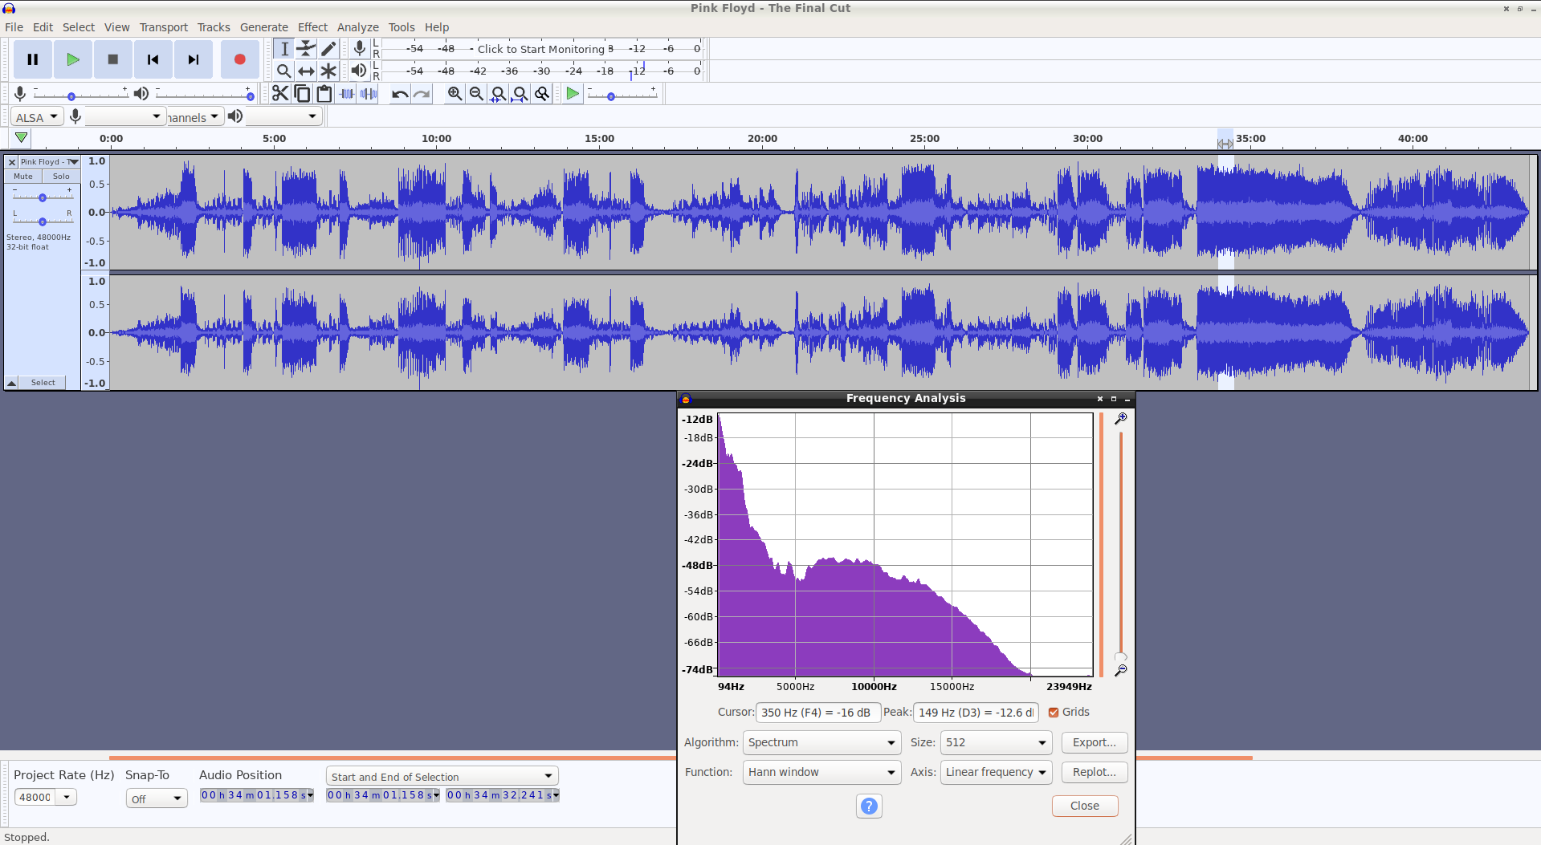This screenshot has height=845, width=1541.
Task: Solo the Pink Floyd track
Action: [61, 177]
